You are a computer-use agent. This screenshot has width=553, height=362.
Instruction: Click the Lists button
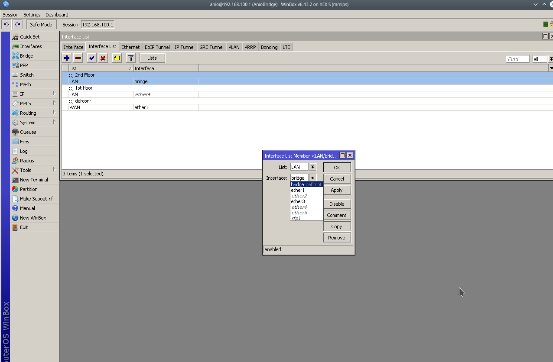[152, 58]
